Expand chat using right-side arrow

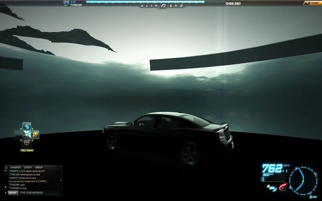coord(61,181)
